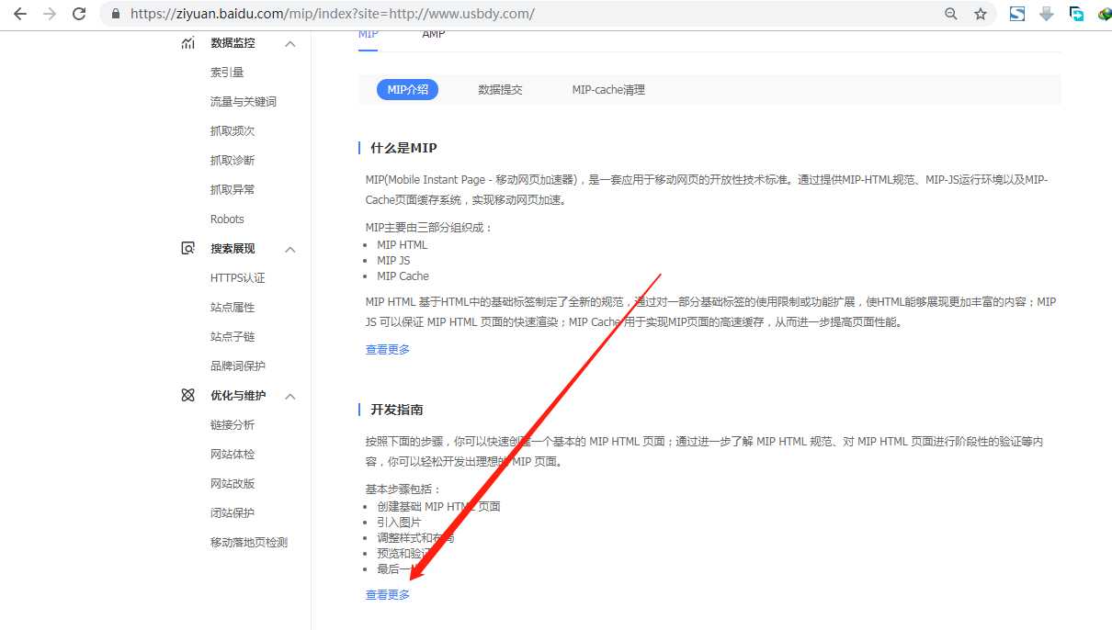Open 移动落地页检测 in the sidebar
The height and width of the screenshot is (630, 1112).
pos(249,543)
